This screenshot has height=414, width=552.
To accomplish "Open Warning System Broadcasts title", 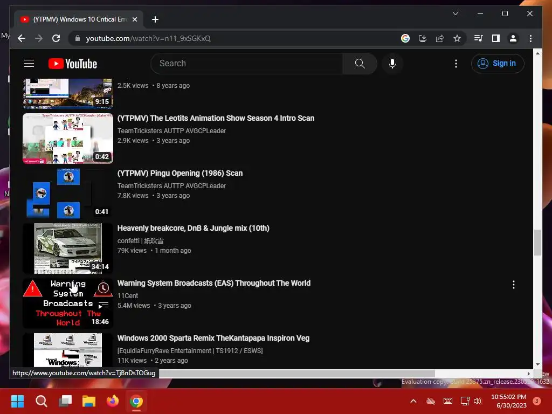I will coord(213,282).
